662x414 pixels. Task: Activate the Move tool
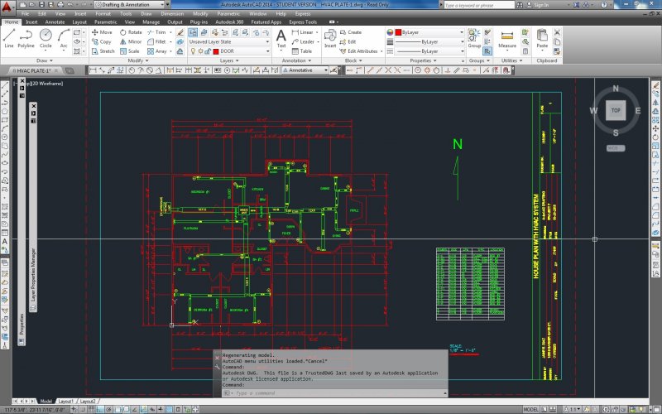click(101, 31)
